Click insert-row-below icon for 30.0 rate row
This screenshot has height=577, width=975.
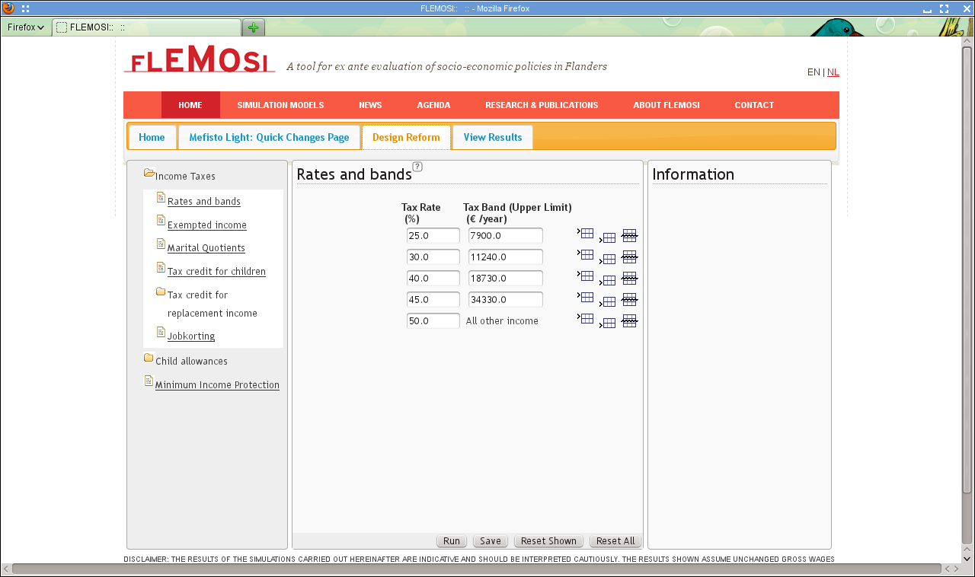[x=608, y=260]
